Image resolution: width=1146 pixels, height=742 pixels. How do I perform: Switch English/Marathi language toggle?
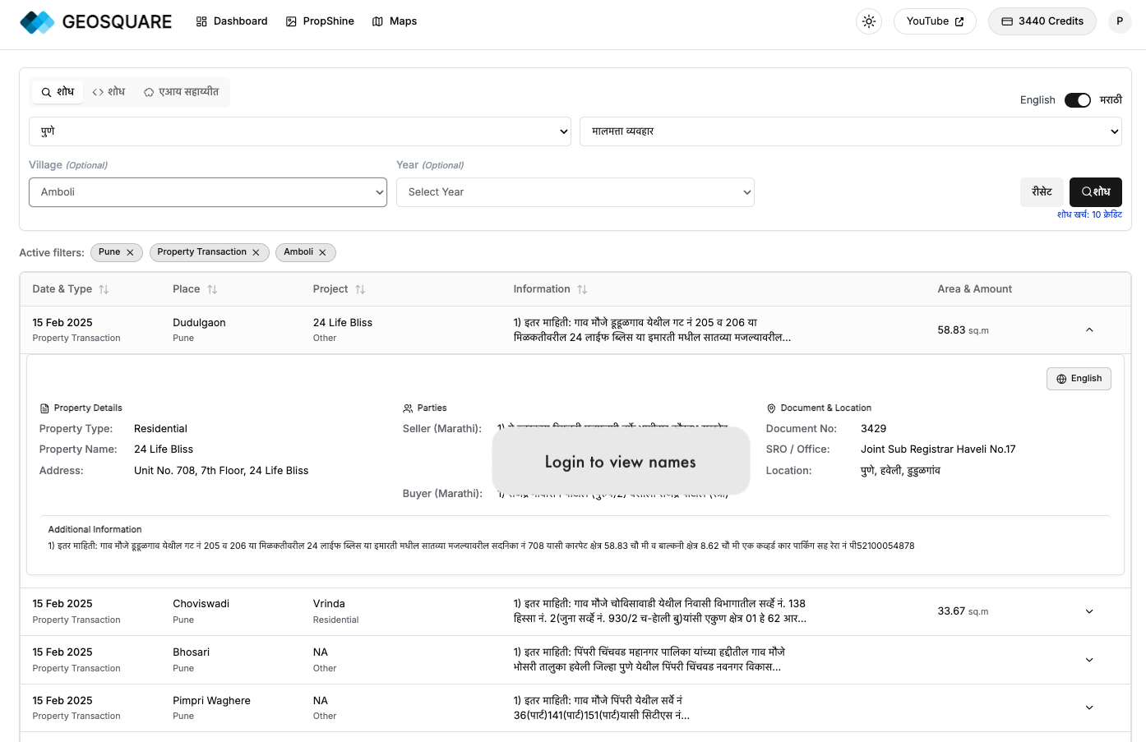click(1077, 100)
